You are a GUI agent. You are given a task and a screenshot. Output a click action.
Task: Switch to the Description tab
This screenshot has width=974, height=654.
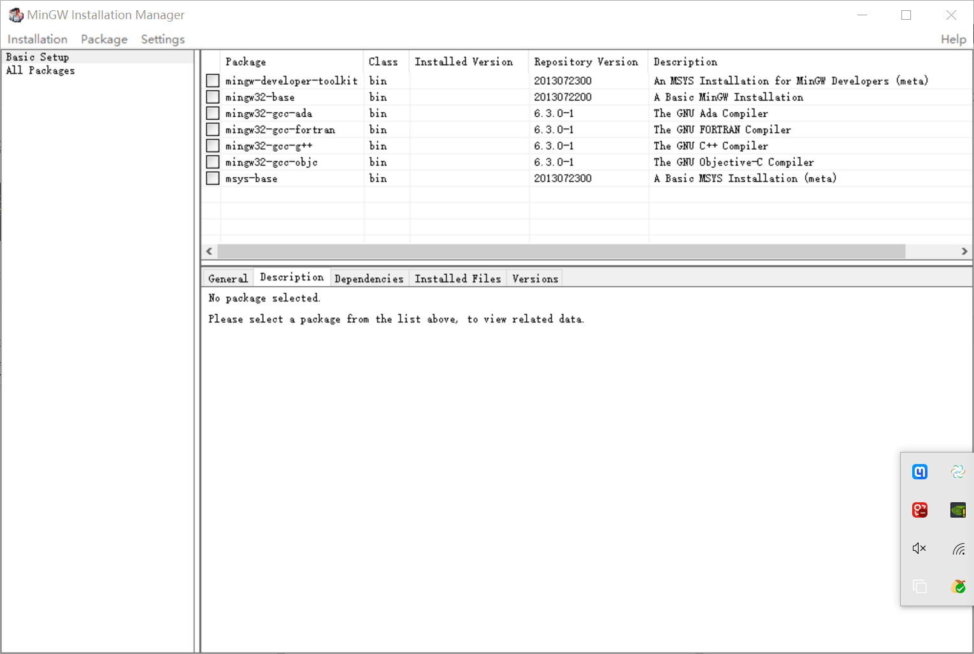tap(292, 277)
